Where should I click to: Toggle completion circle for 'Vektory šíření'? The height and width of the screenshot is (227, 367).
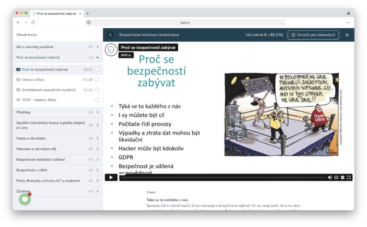point(97,80)
